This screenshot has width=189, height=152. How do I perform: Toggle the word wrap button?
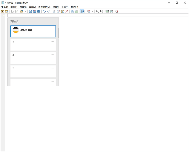pos(82,11)
